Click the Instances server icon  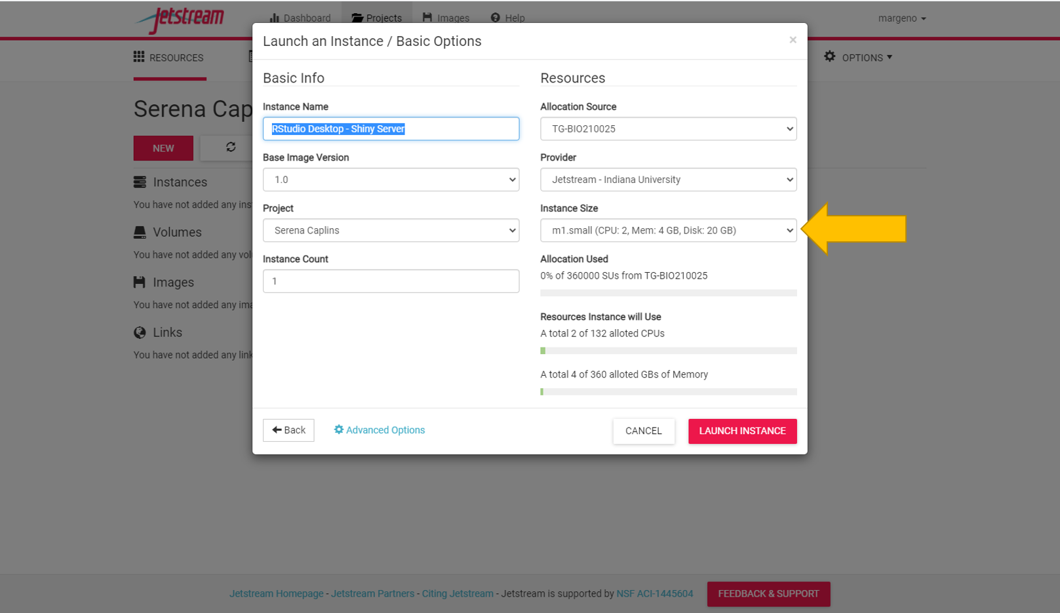pyautogui.click(x=140, y=182)
